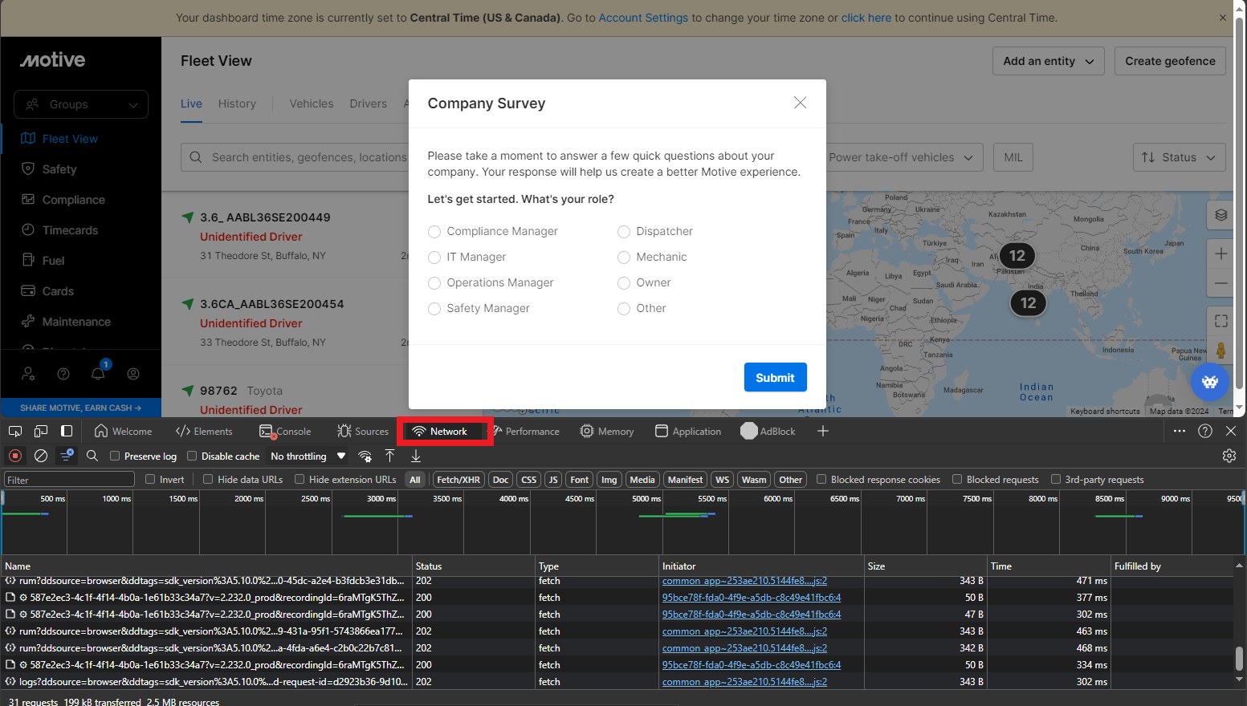Add a new DevTools tab with plus

pyautogui.click(x=822, y=431)
